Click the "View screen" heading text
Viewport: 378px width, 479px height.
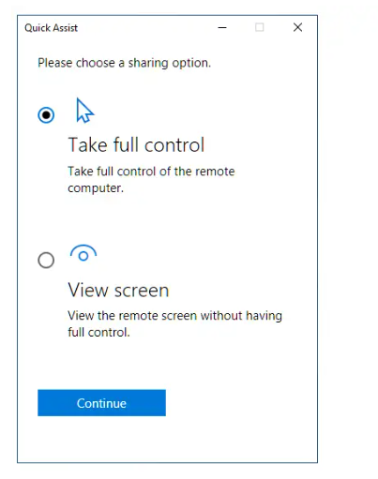click(118, 290)
